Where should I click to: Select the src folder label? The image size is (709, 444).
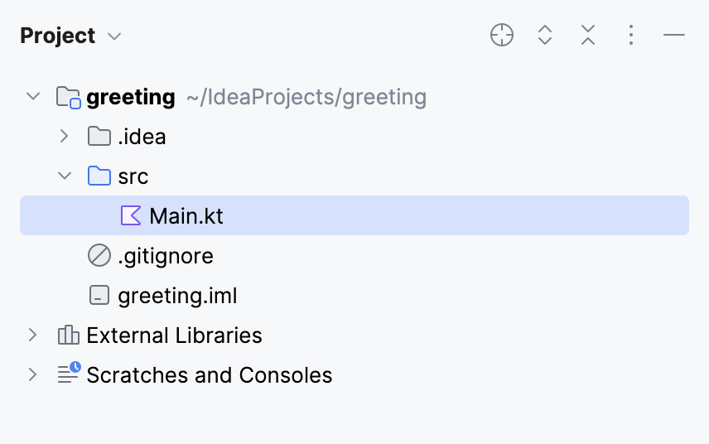point(133,176)
